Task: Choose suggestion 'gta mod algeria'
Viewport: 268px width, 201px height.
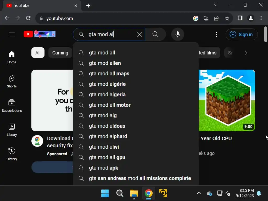Action: [x=136, y=94]
